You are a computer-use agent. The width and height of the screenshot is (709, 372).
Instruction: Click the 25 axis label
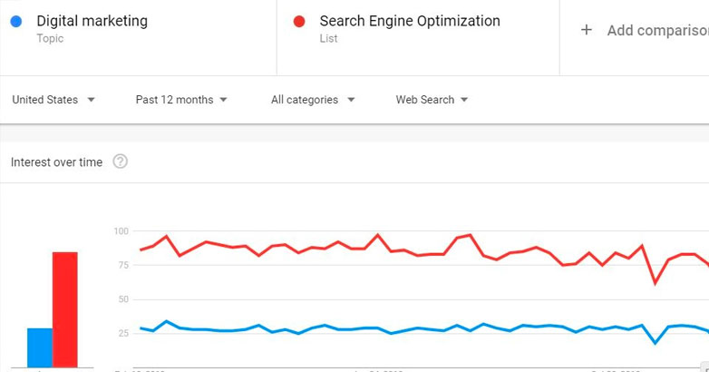point(124,333)
